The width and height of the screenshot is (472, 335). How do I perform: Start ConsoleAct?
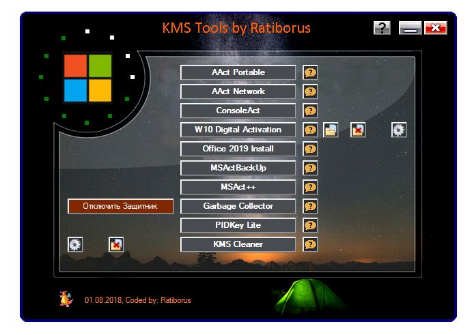[x=238, y=111]
